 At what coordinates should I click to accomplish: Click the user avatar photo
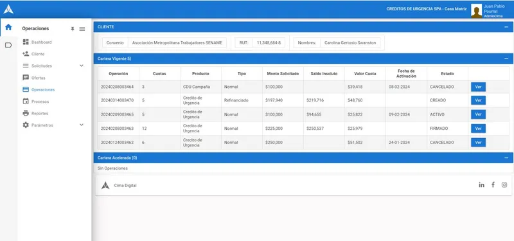pyautogui.click(x=476, y=10)
